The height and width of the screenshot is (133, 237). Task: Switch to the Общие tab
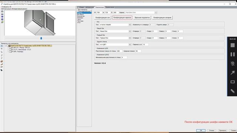pyautogui.click(x=81, y=7)
